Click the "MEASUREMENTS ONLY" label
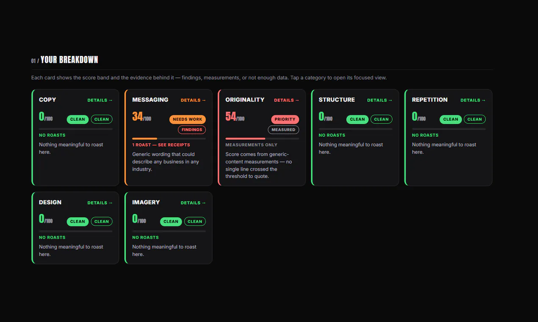 (x=251, y=145)
